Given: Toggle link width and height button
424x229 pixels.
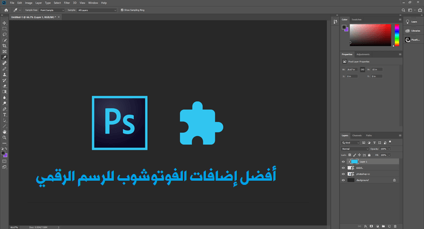Looking at the screenshot, I should coord(363,69).
